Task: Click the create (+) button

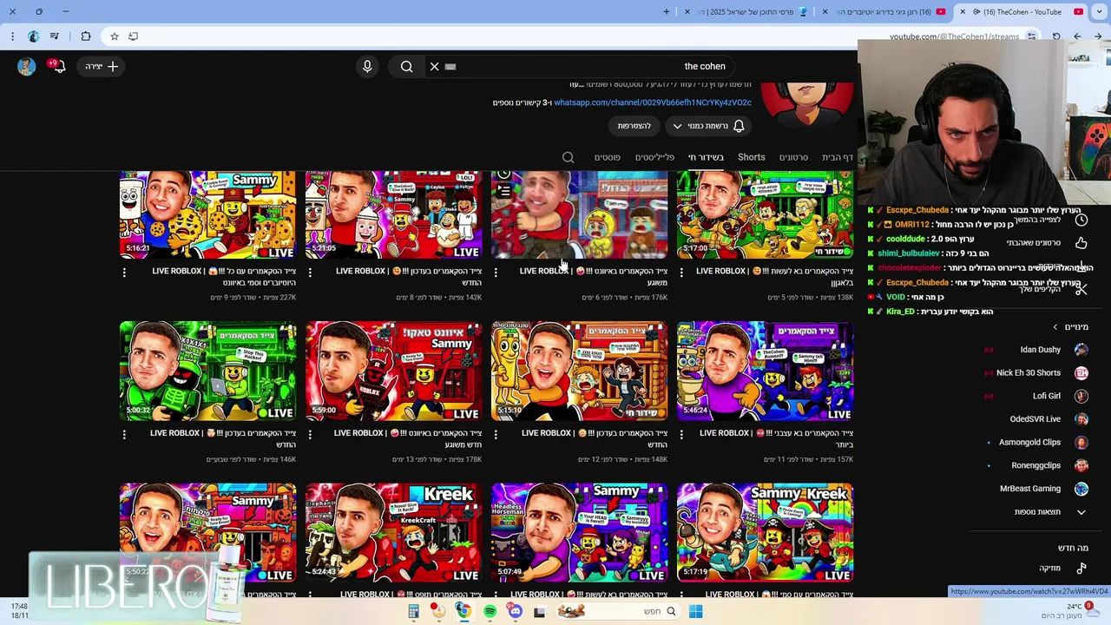Action: click(102, 67)
